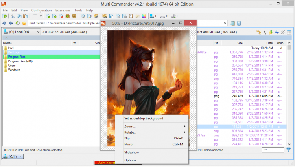Select the Users folder

(12, 66)
